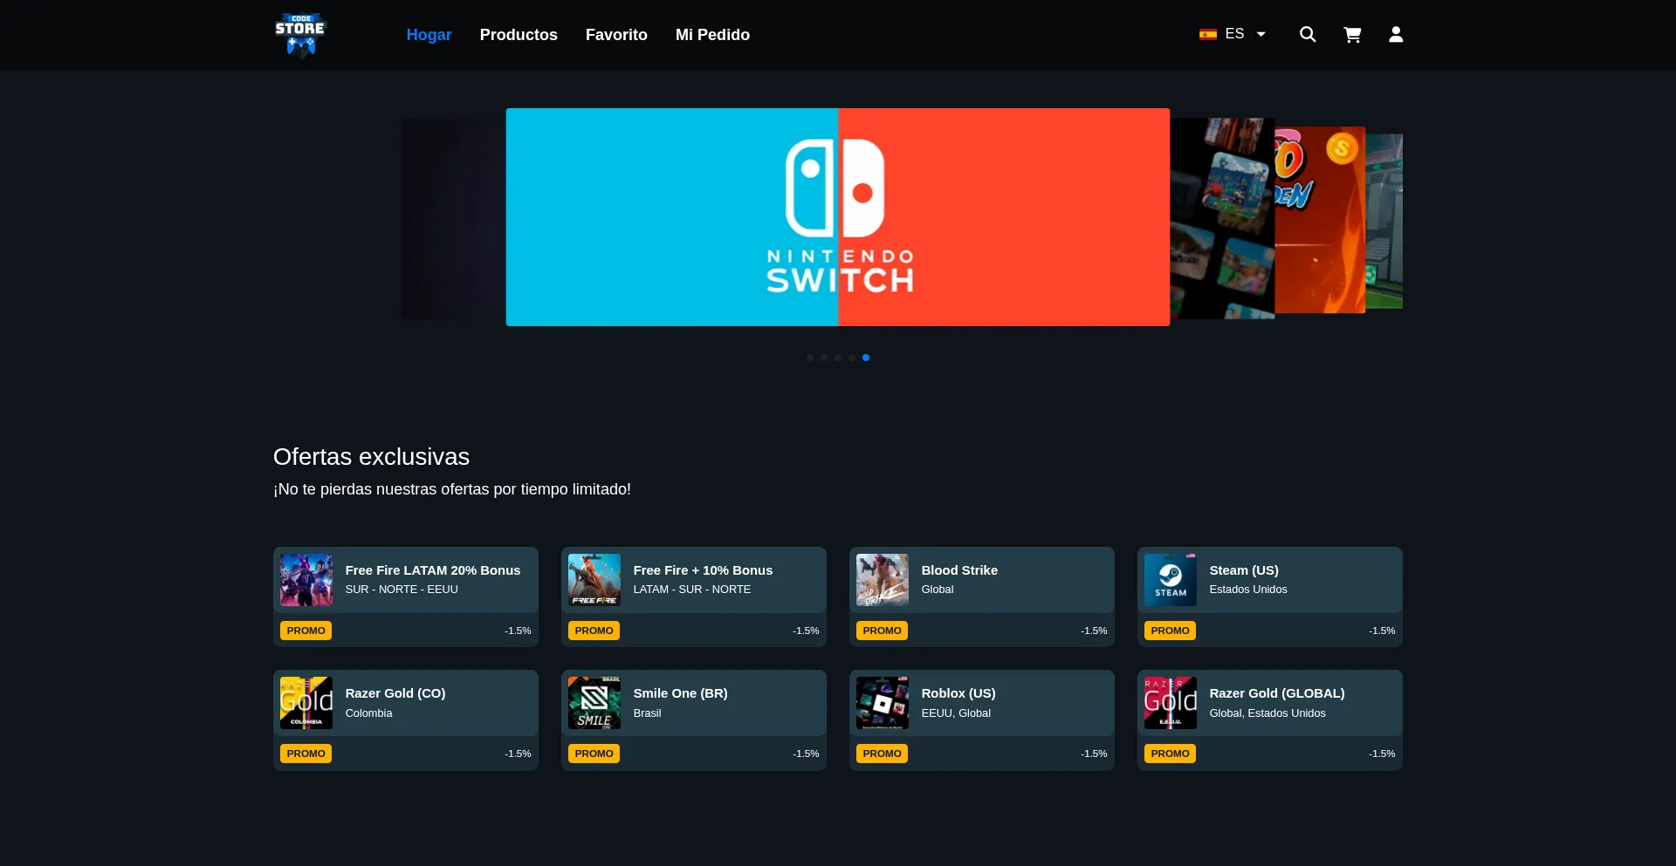1676x866 pixels.
Task: Click the Smile One logo thumbnail
Action: pyautogui.click(x=594, y=703)
